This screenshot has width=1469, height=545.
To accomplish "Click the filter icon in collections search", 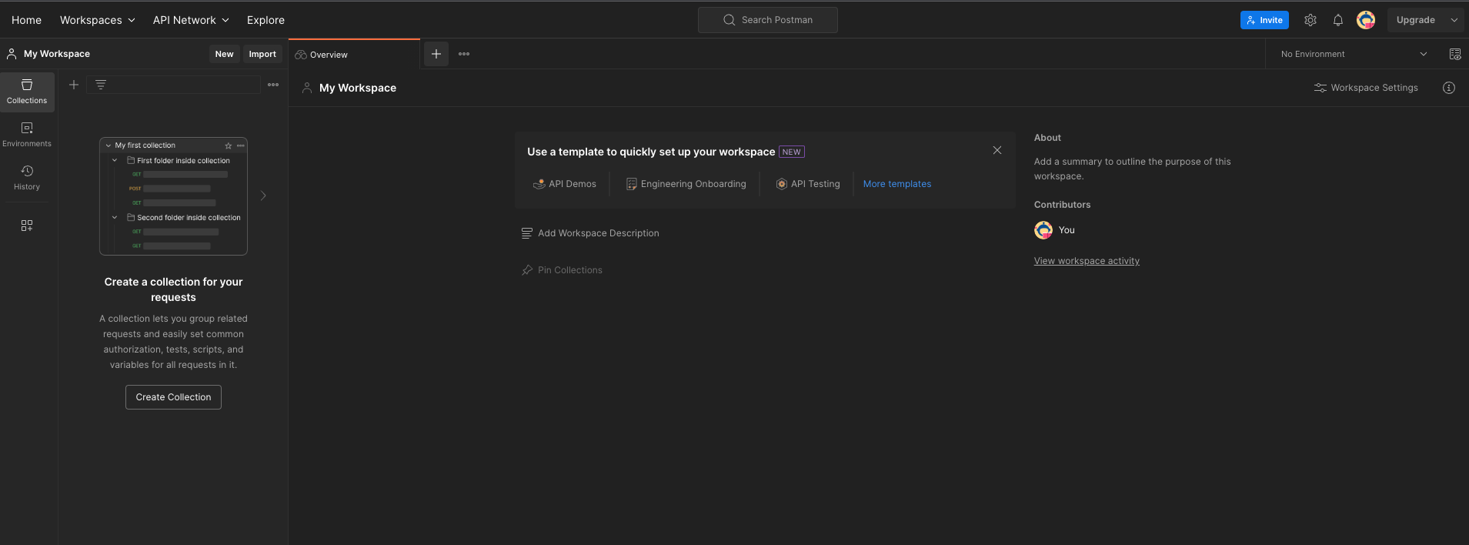I will [101, 85].
